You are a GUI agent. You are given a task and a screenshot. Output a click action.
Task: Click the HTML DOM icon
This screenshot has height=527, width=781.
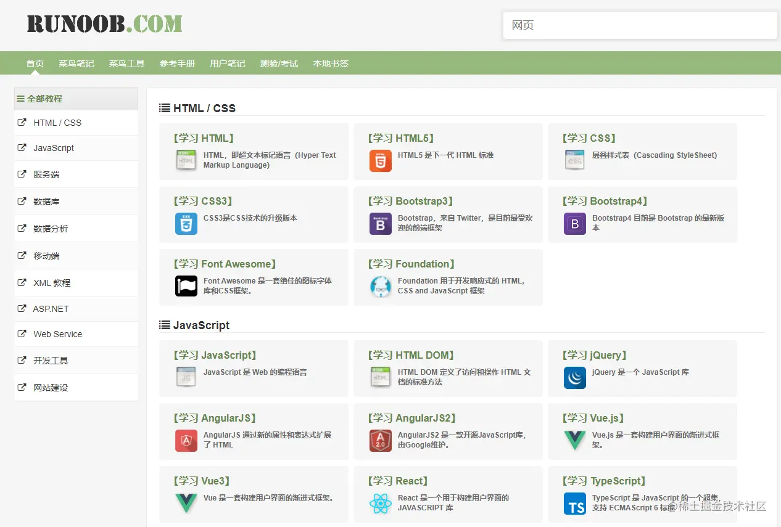point(381,377)
